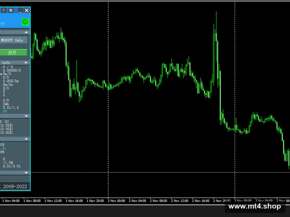Select the 0.01/1.0 info value
Viewport: 290px width, 217px height.
(11, 108)
